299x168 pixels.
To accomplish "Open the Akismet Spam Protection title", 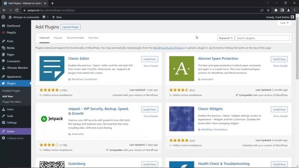I will (218, 58).
